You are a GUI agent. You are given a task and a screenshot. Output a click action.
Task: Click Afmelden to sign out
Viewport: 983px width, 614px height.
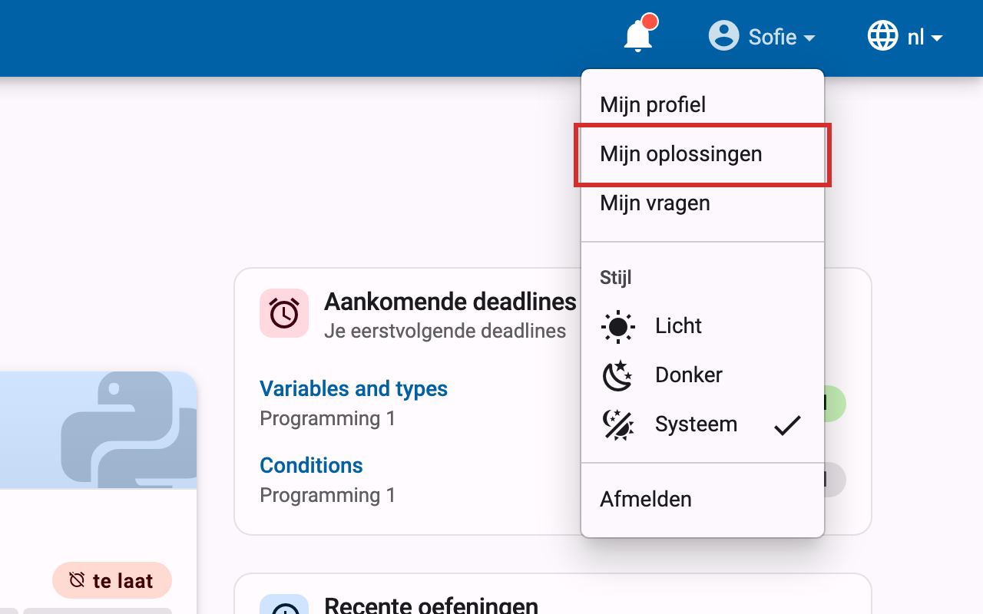(x=703, y=499)
